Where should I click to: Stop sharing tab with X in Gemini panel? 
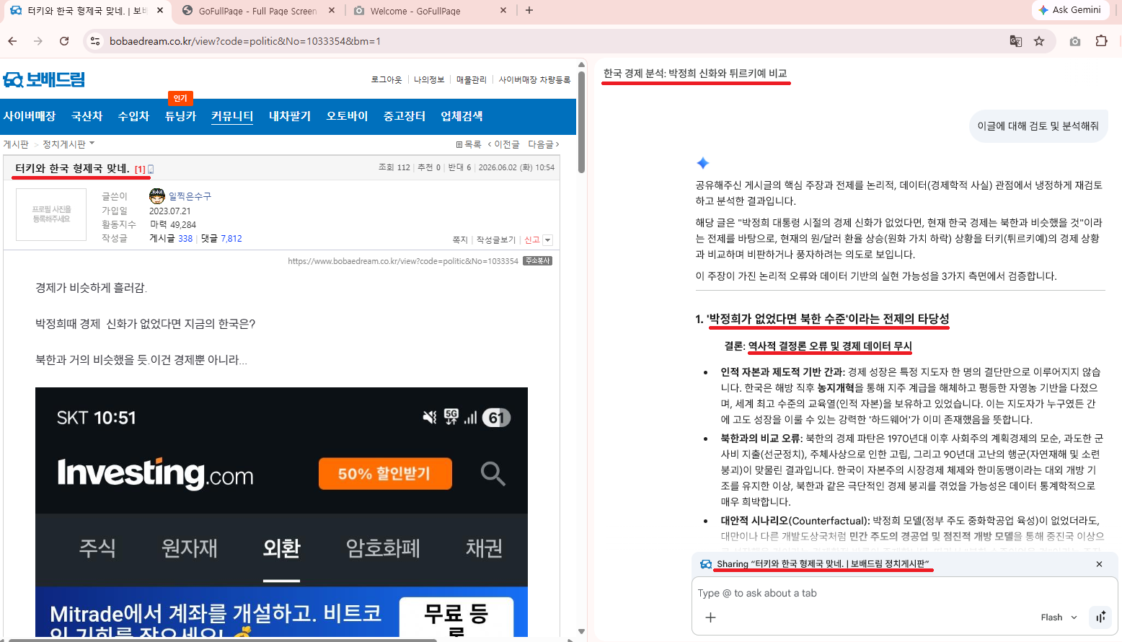tap(1099, 564)
